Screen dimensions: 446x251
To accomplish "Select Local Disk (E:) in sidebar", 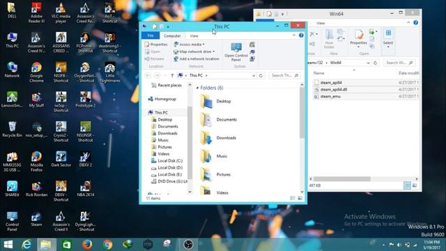I will pyautogui.click(x=167, y=174).
